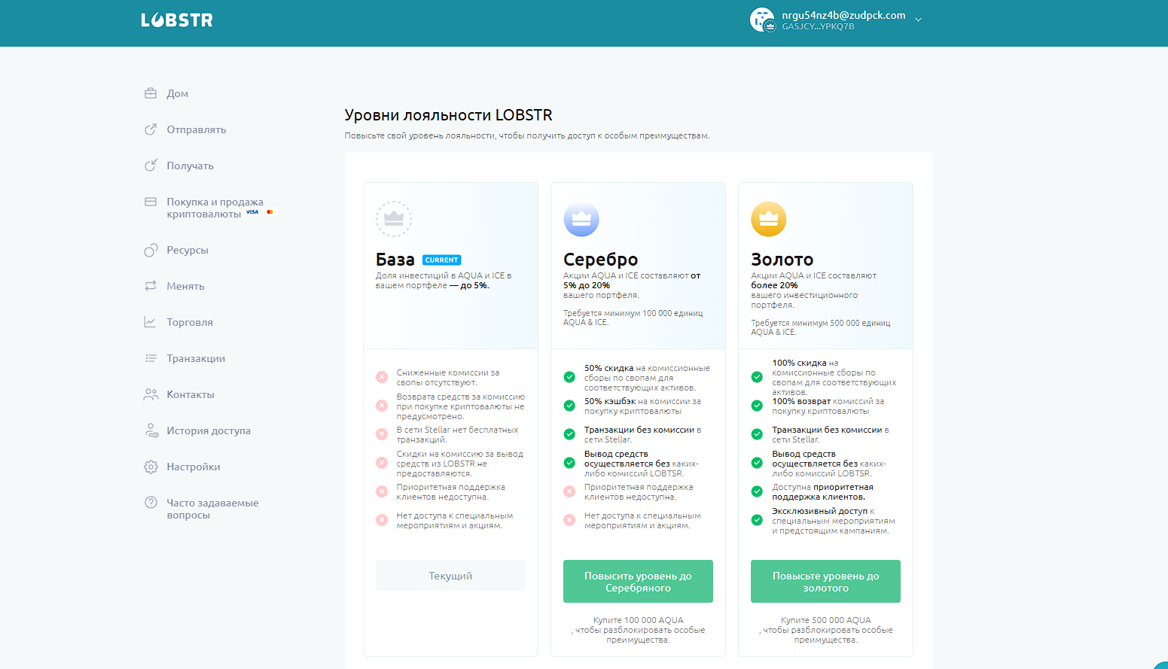
Task: Click the Ресурсы assets icon
Action: (x=151, y=250)
